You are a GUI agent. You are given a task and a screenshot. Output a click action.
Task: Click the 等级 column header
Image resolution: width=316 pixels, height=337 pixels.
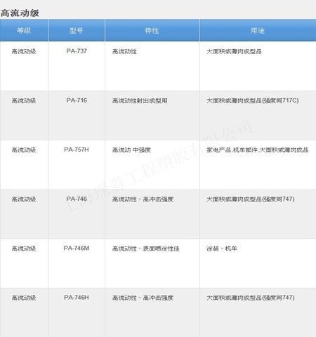pos(24,30)
